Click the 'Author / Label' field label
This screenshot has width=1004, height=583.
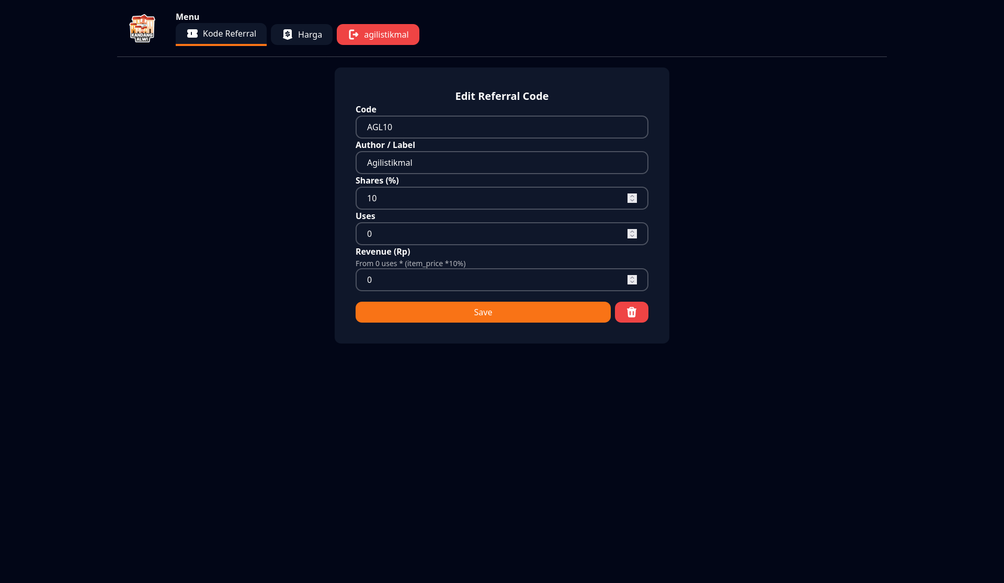click(x=385, y=145)
